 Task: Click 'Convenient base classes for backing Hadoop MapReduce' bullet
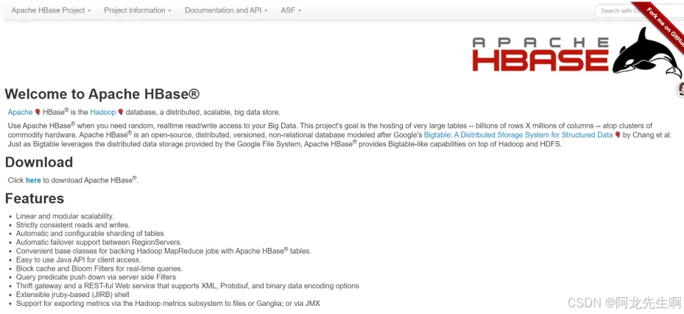[x=163, y=251]
